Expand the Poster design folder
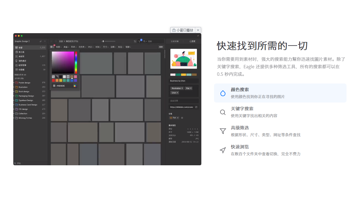Screen dimensions: 354x199 click(x=14, y=83)
